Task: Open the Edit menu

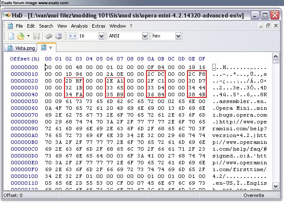Action: [31, 26]
